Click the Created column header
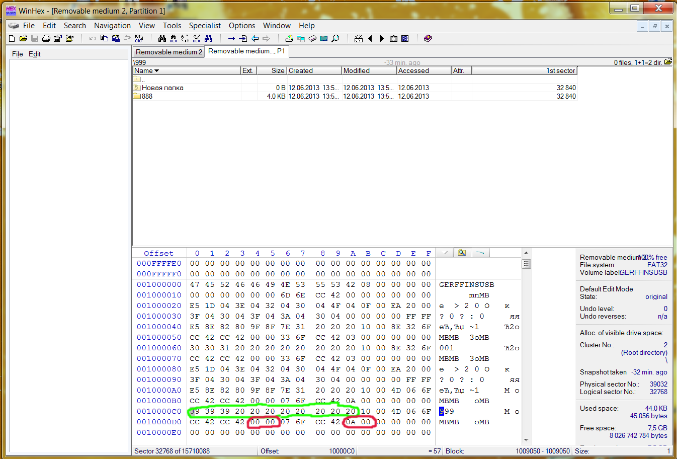Image resolution: width=677 pixels, height=459 pixels. pyautogui.click(x=314, y=71)
